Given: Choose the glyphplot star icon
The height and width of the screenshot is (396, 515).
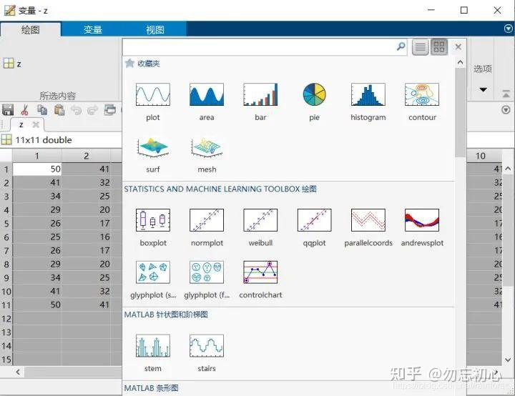Looking at the screenshot, I should (x=153, y=272).
